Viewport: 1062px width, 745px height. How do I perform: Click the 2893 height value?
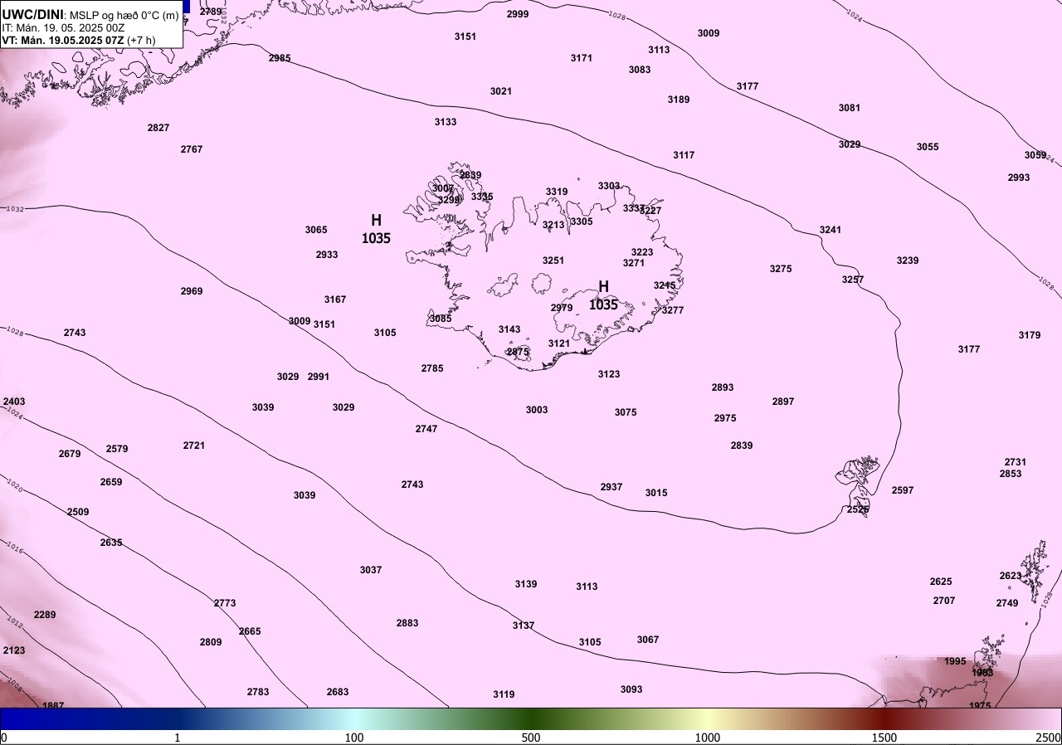(x=723, y=387)
